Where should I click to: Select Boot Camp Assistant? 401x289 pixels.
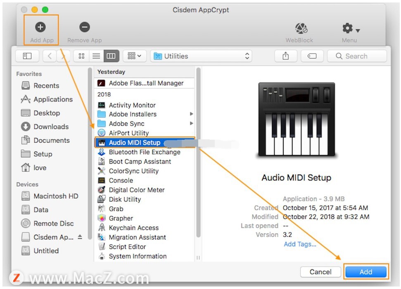(x=144, y=162)
